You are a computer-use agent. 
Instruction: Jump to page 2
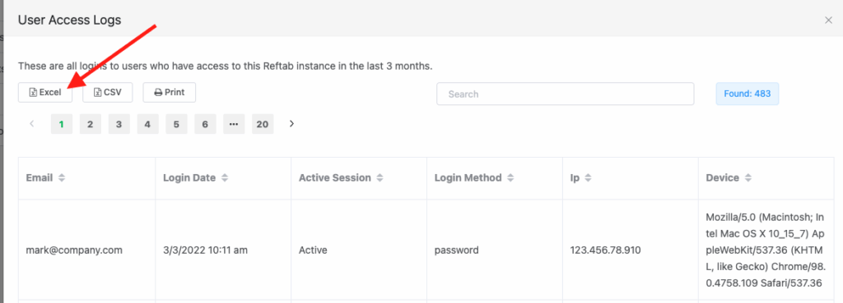click(91, 124)
